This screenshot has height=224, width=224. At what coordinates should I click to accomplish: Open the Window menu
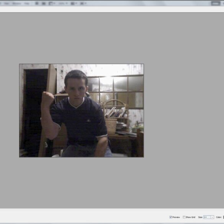coord(17,3)
